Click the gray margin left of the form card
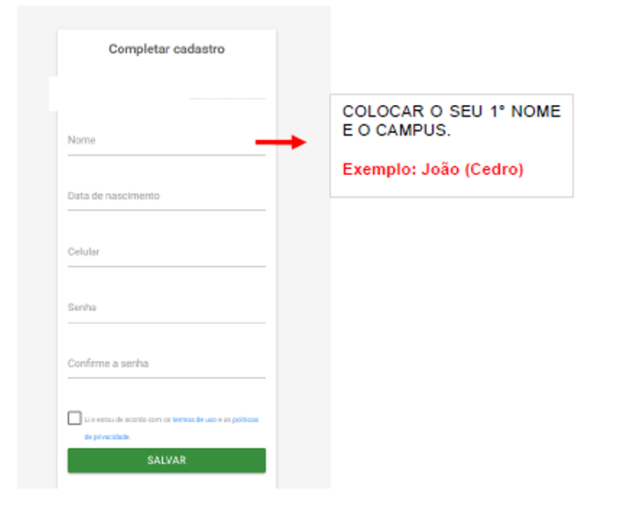Viewport: 632px width, 525px height. pos(37,262)
